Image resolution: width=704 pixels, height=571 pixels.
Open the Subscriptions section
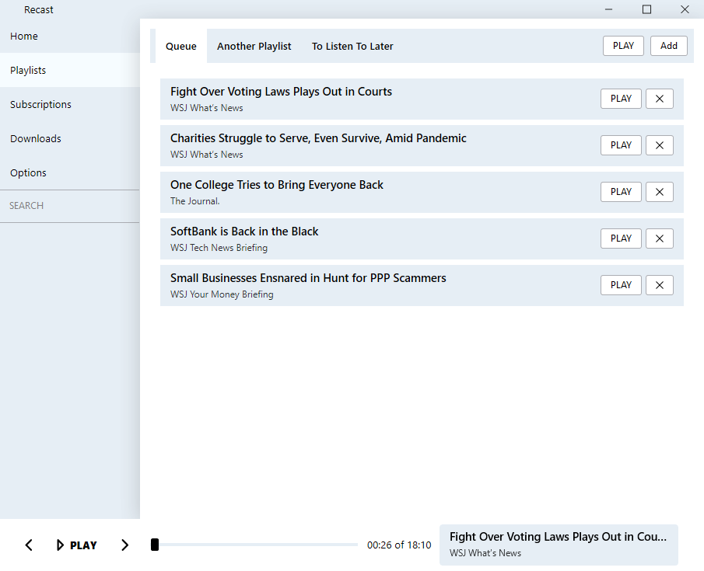pos(40,104)
